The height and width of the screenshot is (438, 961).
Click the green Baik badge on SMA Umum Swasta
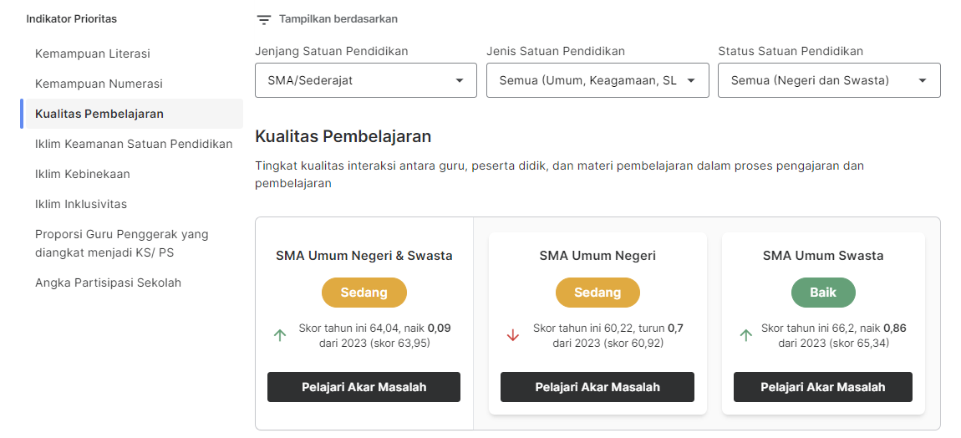click(x=823, y=293)
